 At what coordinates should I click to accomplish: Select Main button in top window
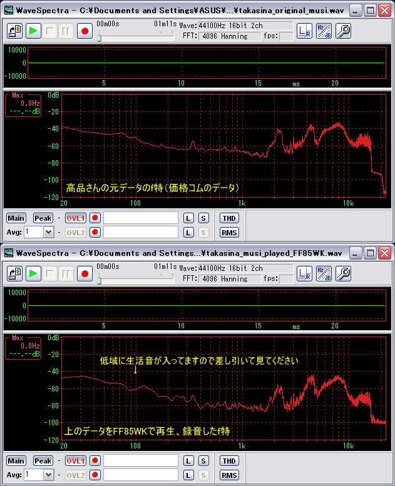click(16, 218)
